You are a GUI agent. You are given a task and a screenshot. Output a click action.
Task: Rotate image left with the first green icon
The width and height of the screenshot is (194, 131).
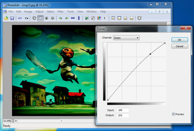[60, 18]
